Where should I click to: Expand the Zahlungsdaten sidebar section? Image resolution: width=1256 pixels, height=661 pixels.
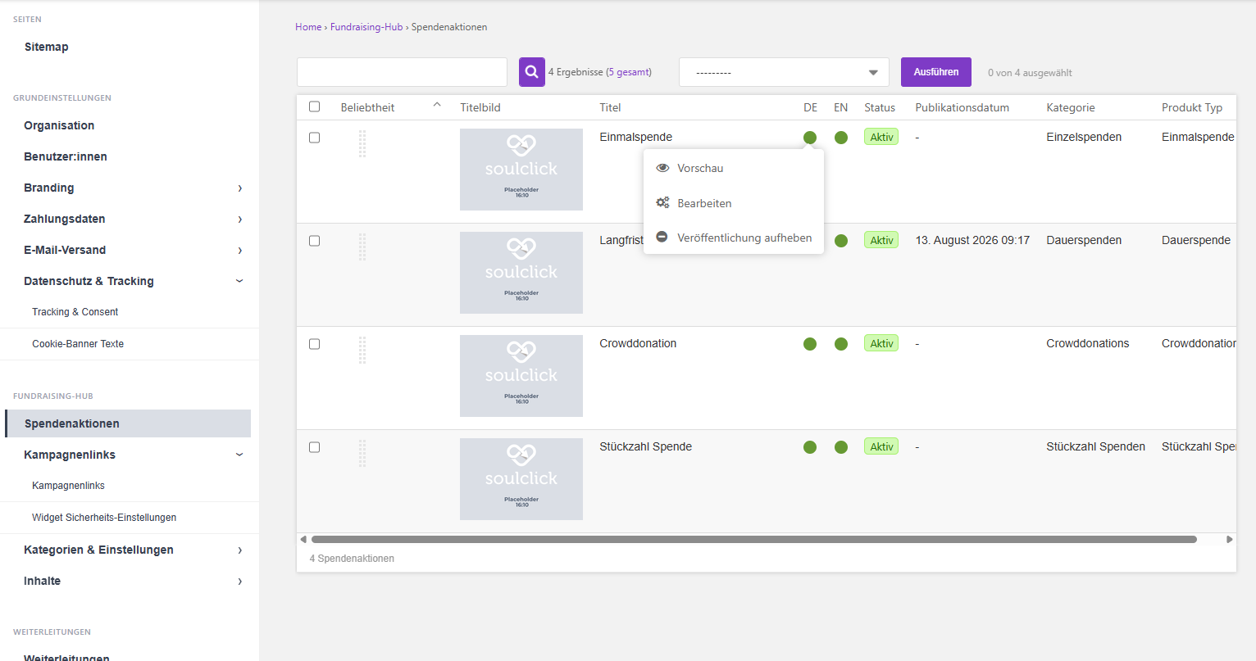(x=239, y=219)
